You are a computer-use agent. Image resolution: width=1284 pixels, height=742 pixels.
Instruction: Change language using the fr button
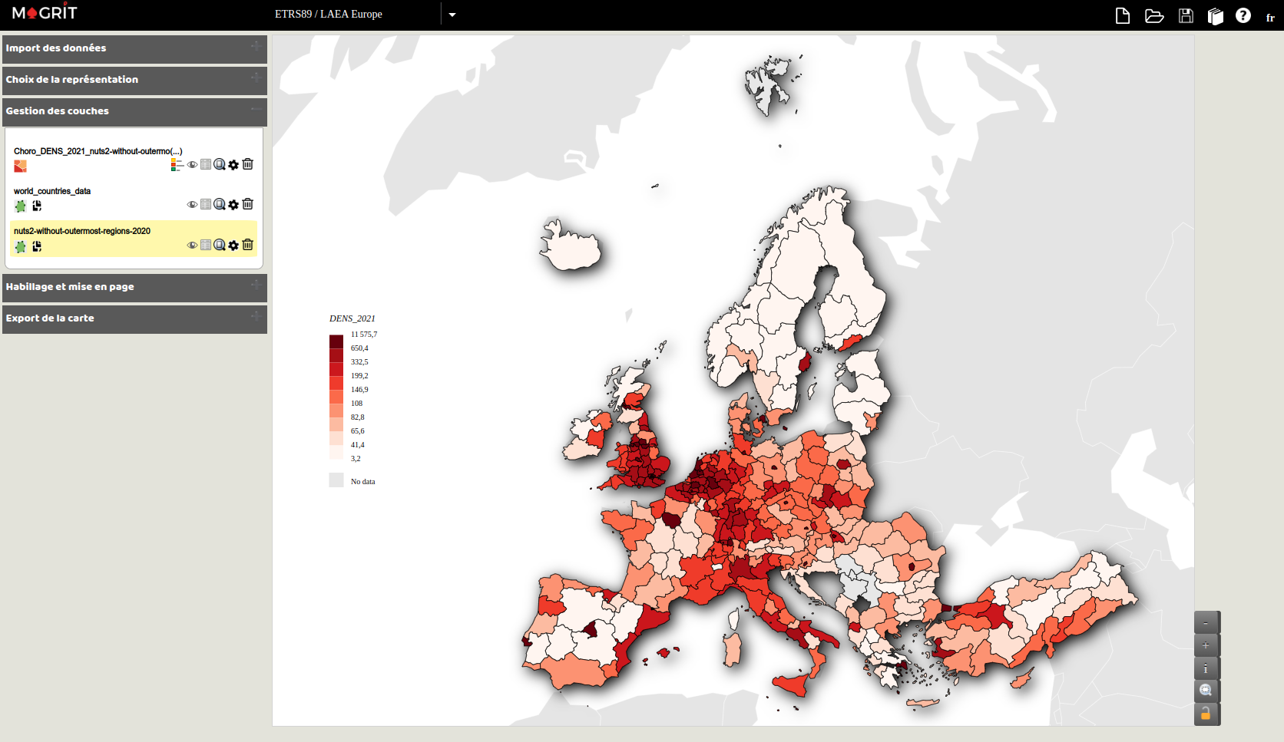pyautogui.click(x=1270, y=17)
